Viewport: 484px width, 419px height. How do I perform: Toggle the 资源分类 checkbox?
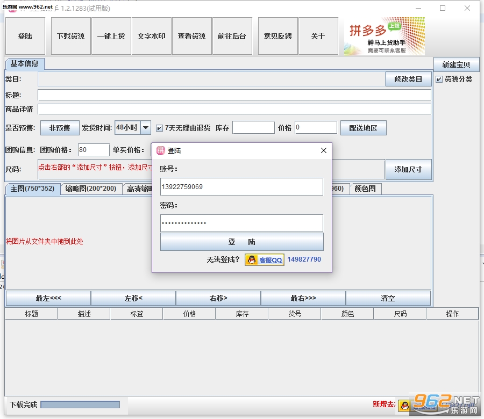[439, 80]
